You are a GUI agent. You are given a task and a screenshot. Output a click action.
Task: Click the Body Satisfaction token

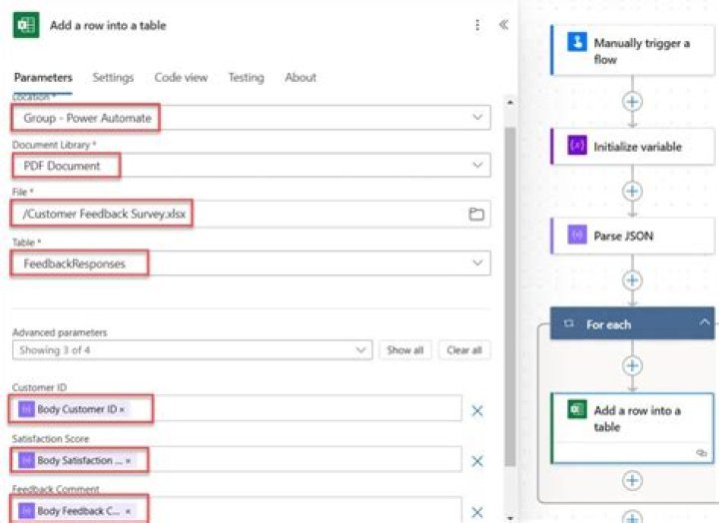[x=77, y=460]
